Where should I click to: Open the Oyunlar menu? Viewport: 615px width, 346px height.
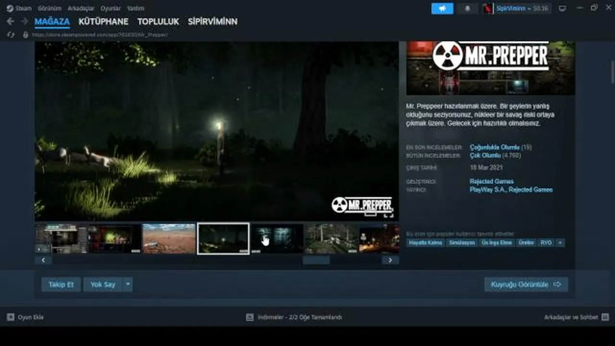111,8
